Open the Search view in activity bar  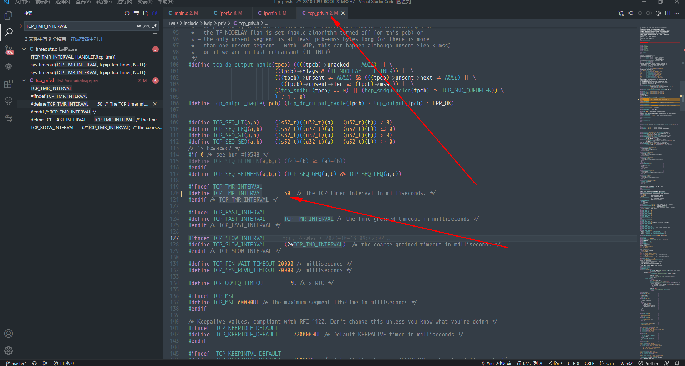(9, 32)
